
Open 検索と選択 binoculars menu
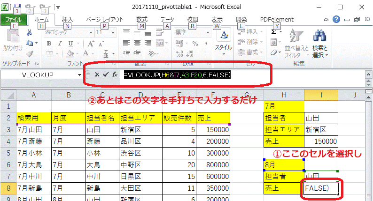click(319, 42)
